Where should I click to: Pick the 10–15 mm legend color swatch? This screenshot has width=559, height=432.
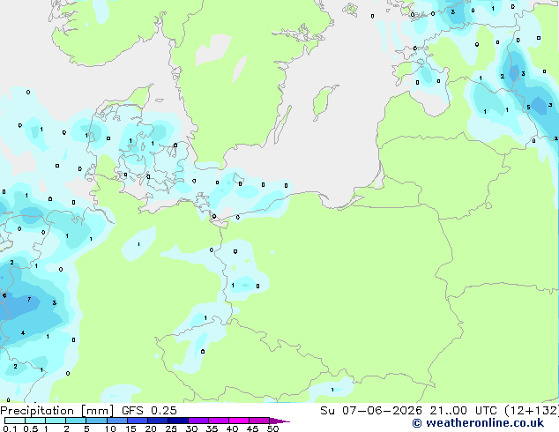point(116,421)
